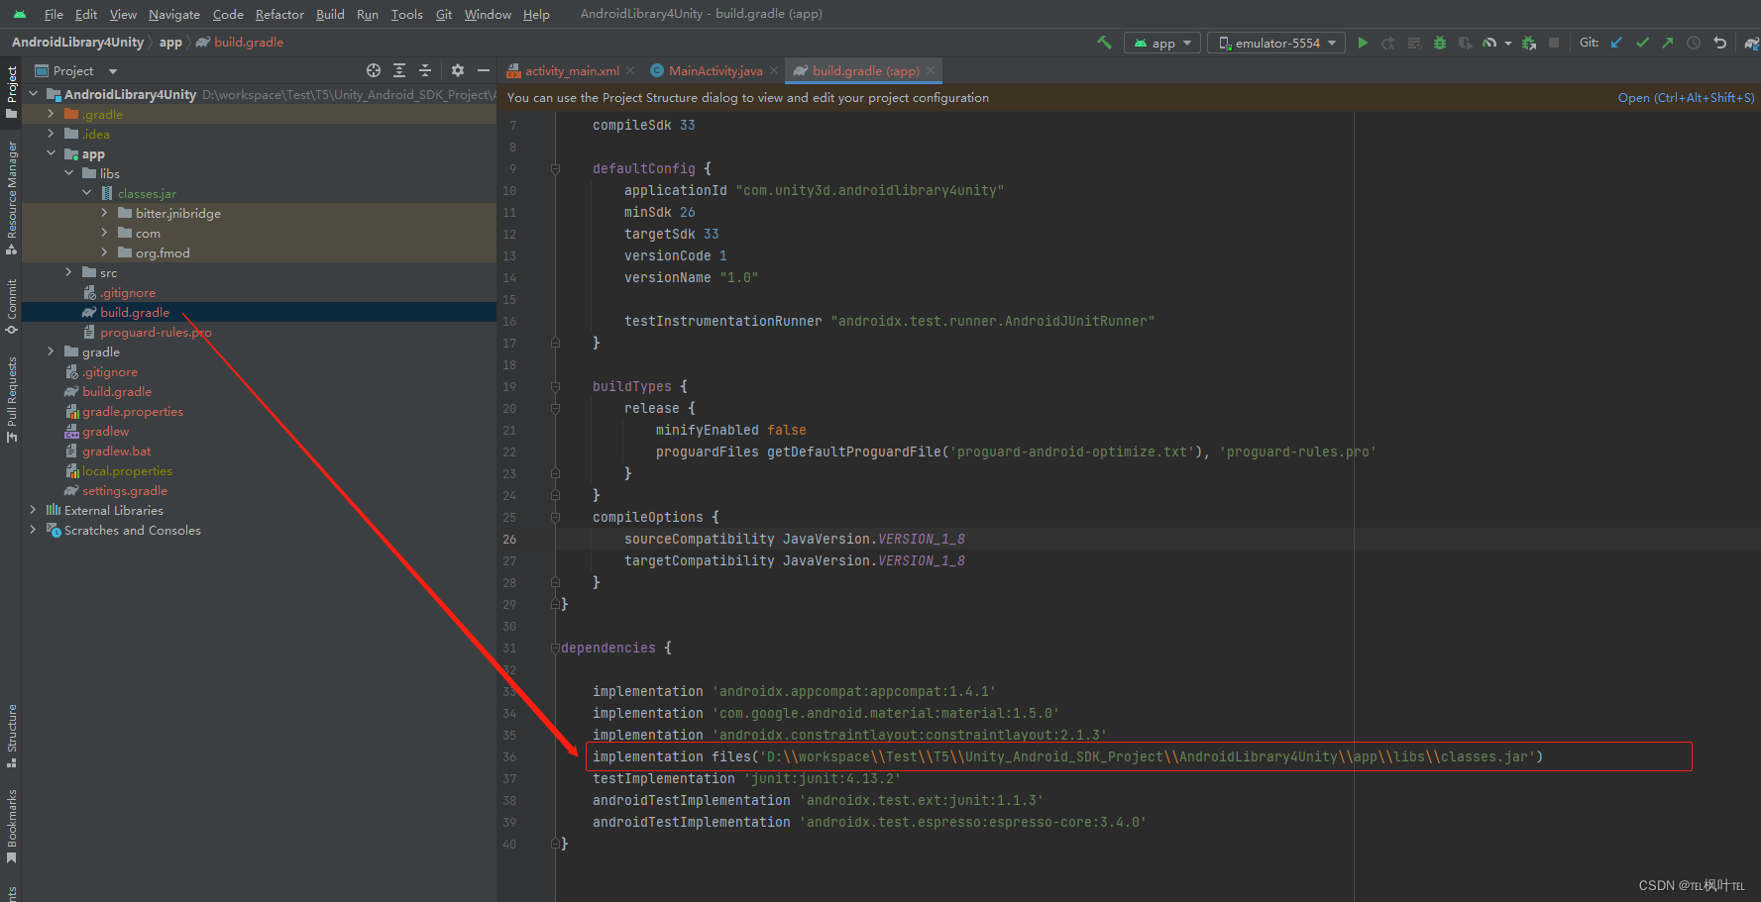Open the app run configuration dropdown
Image resolution: width=1761 pixels, height=902 pixels.
pos(1162,43)
